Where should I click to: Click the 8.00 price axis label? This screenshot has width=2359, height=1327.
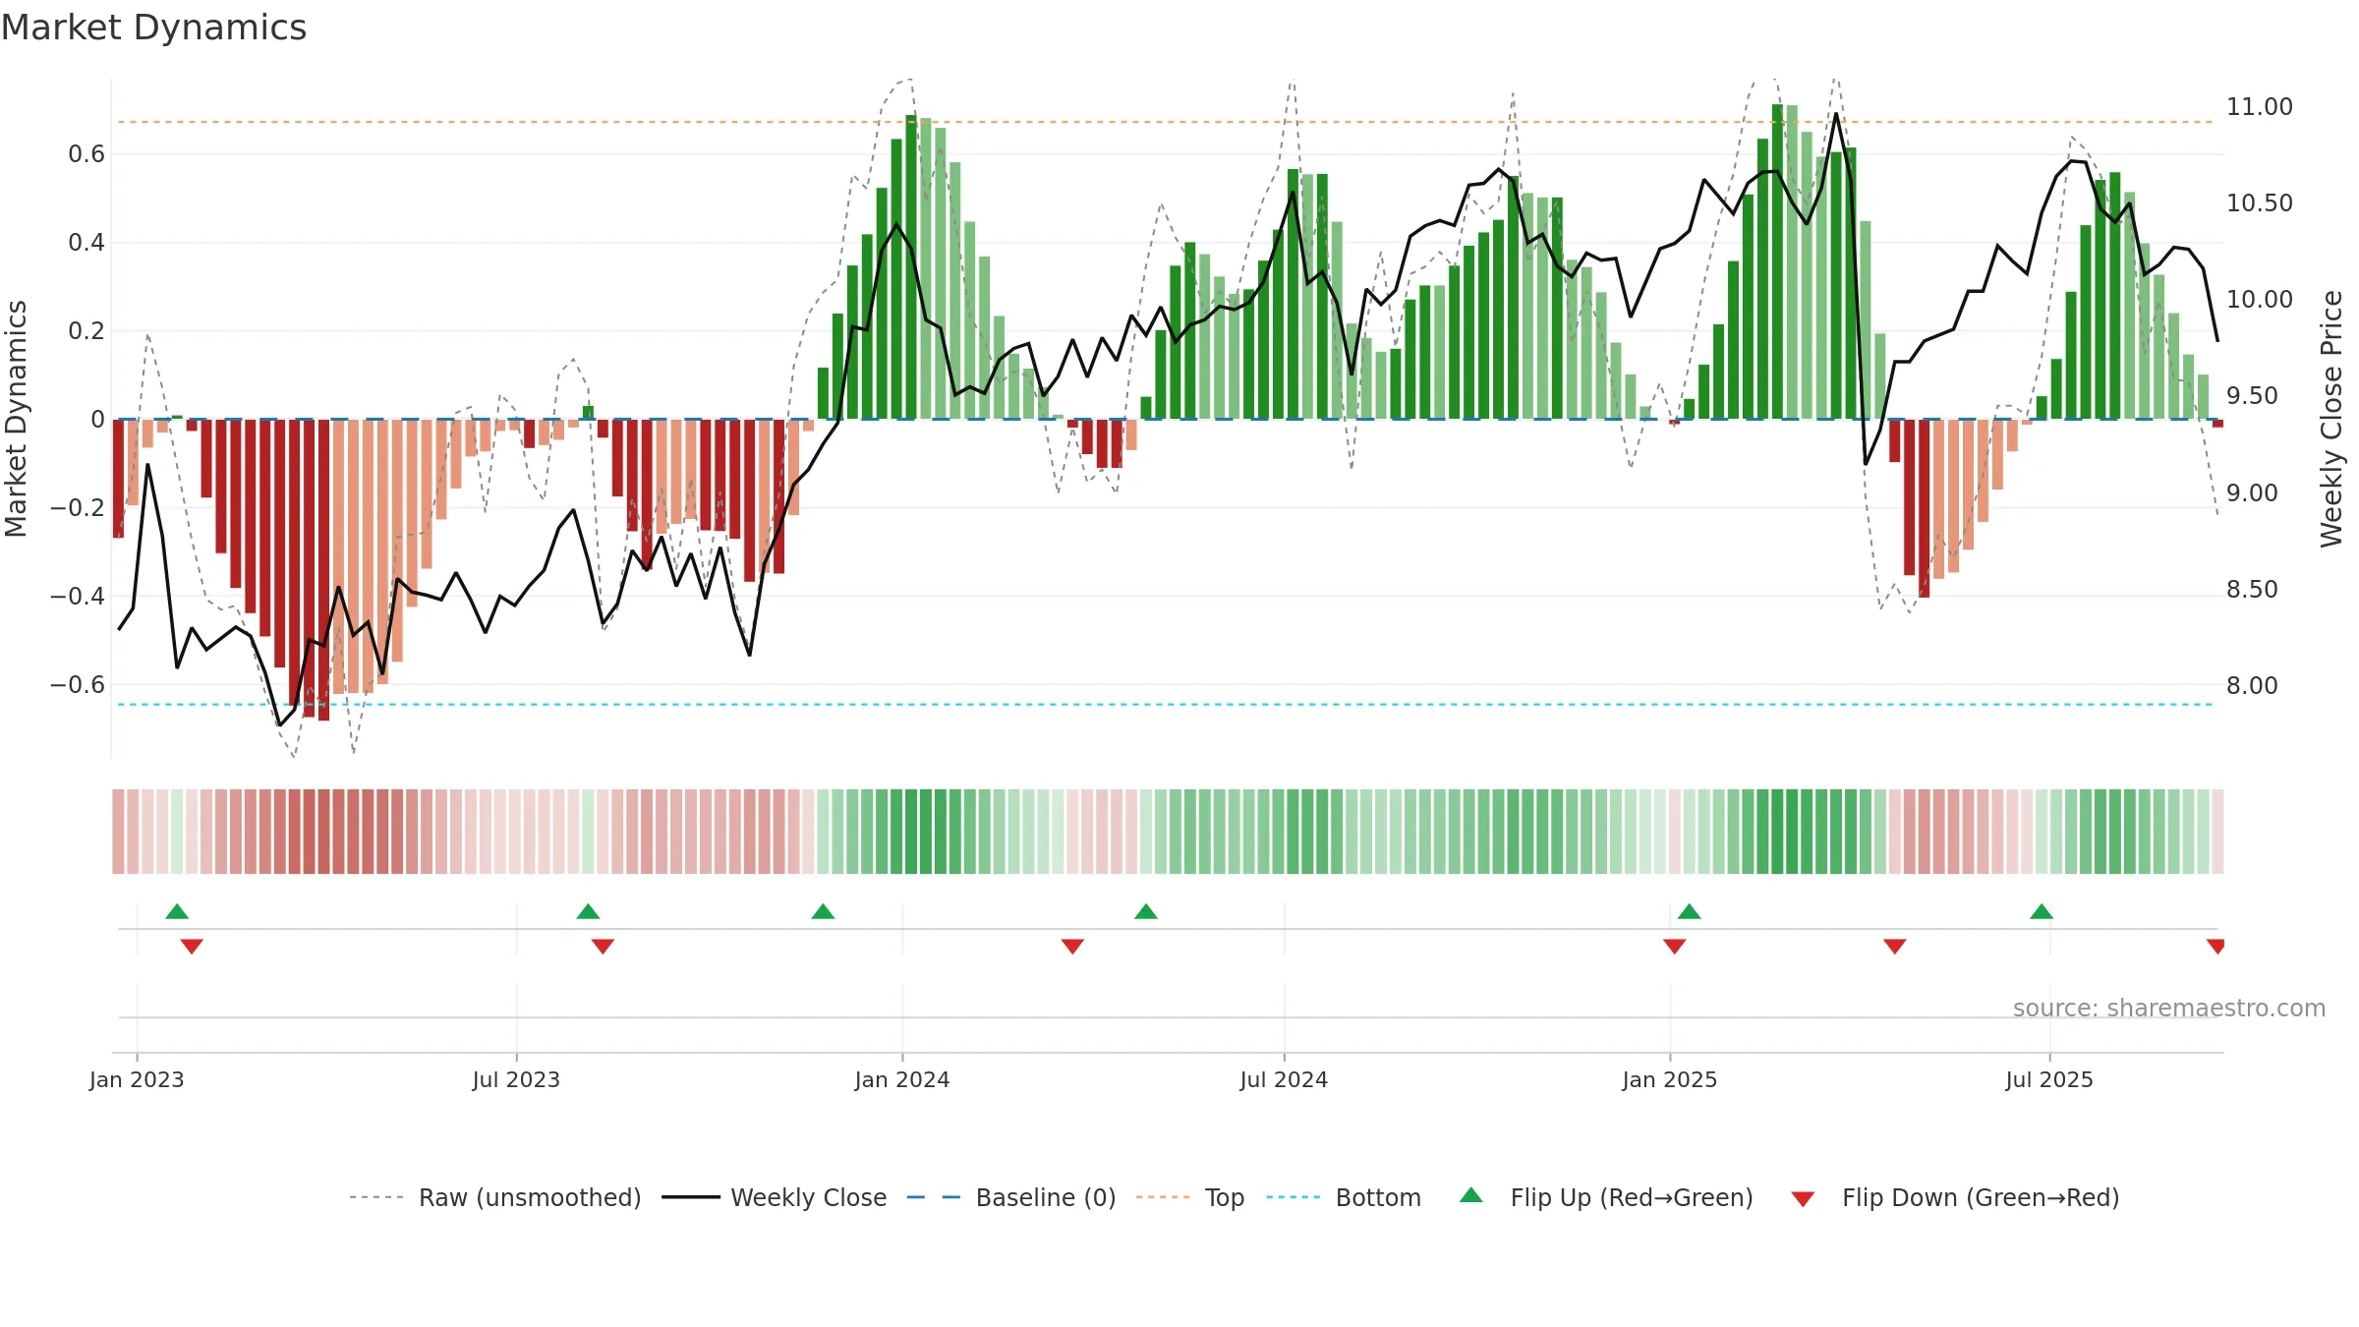tap(2252, 685)
